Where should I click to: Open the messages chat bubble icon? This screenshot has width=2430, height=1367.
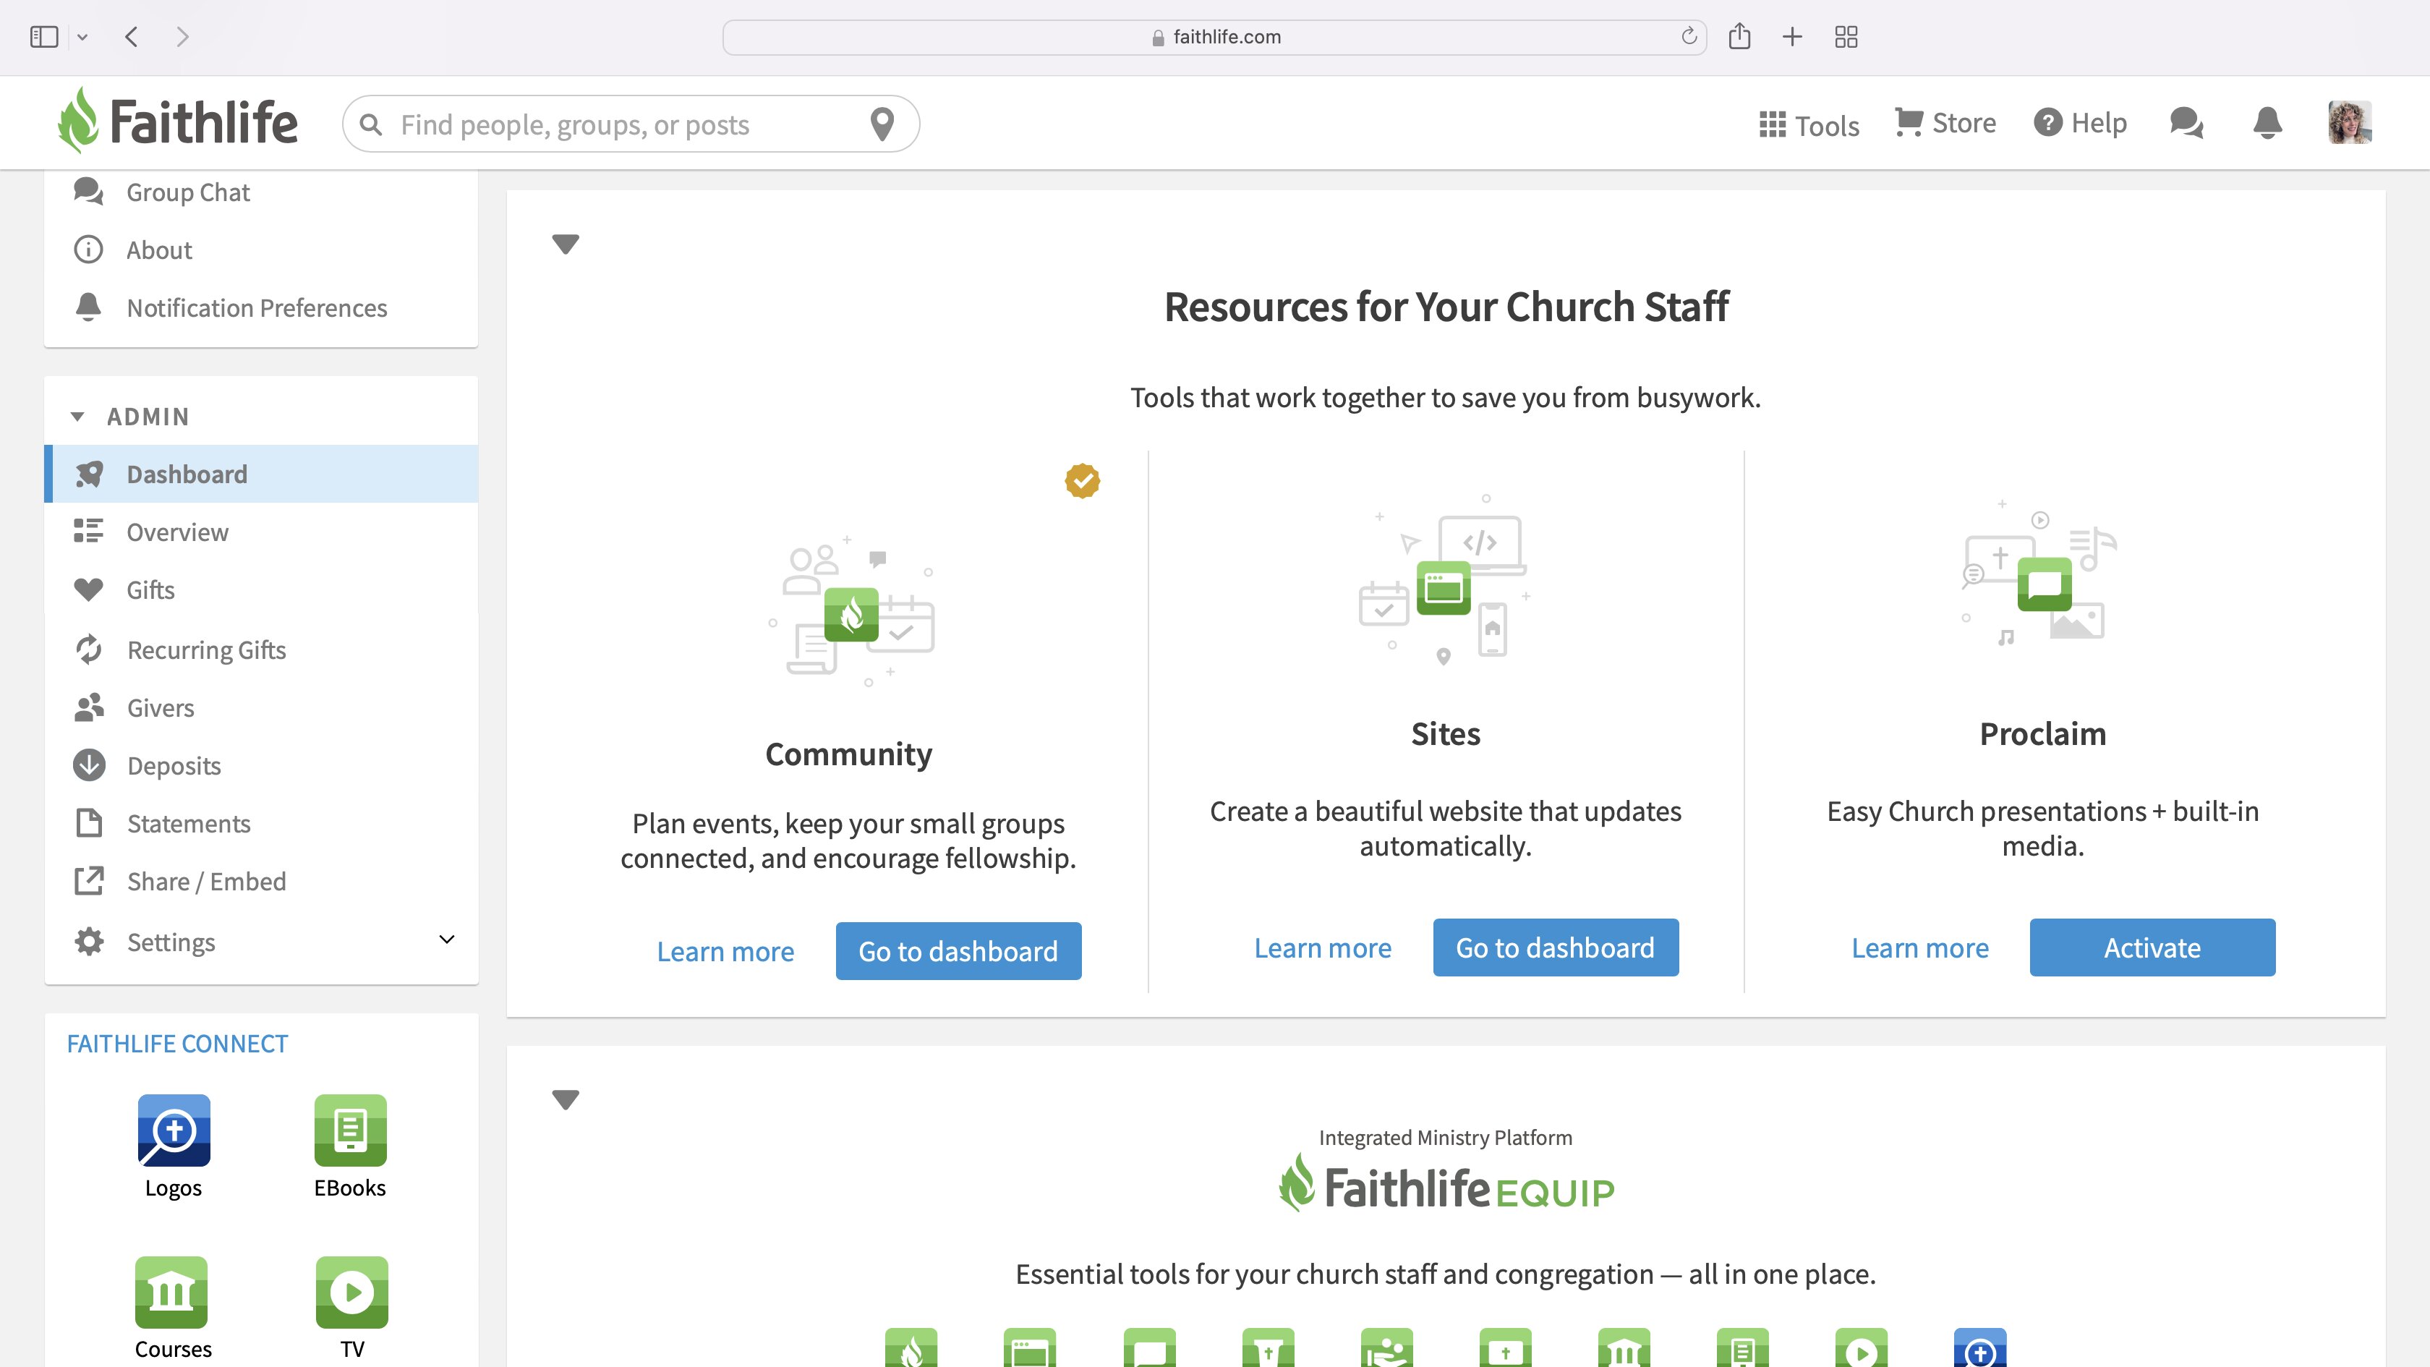click(x=2186, y=123)
